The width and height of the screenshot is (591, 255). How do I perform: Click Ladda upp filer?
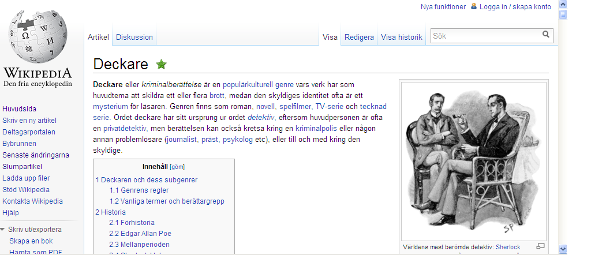point(26,178)
